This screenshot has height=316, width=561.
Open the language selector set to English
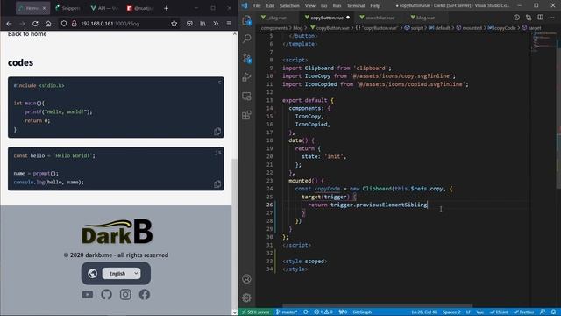pyautogui.click(x=121, y=273)
